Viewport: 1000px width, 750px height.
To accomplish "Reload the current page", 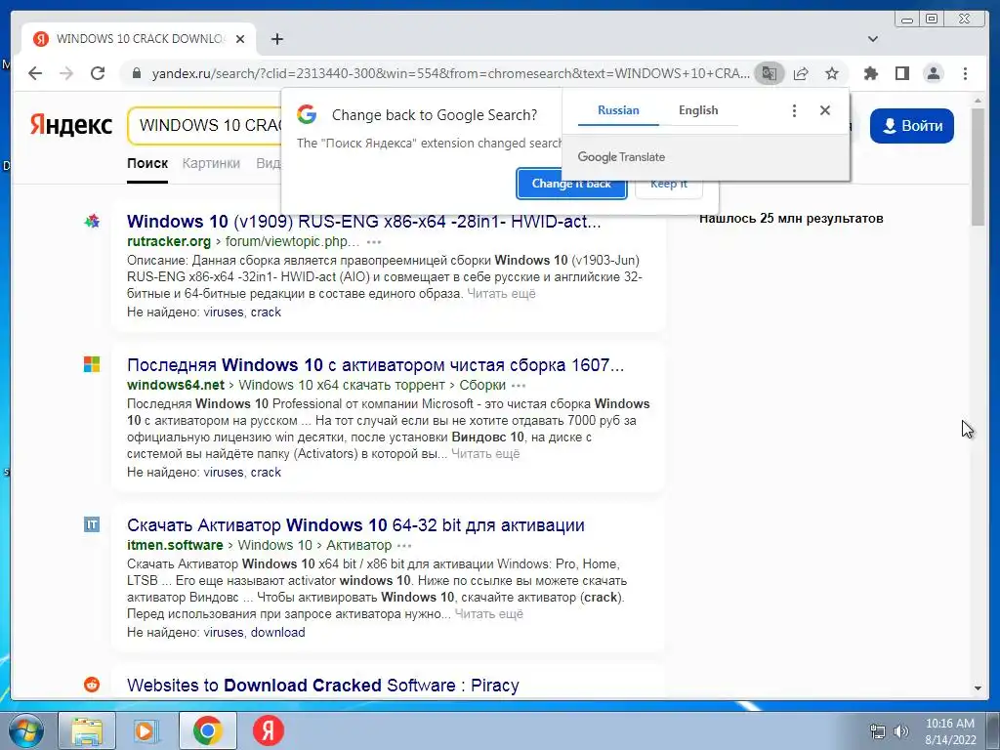I will [98, 73].
